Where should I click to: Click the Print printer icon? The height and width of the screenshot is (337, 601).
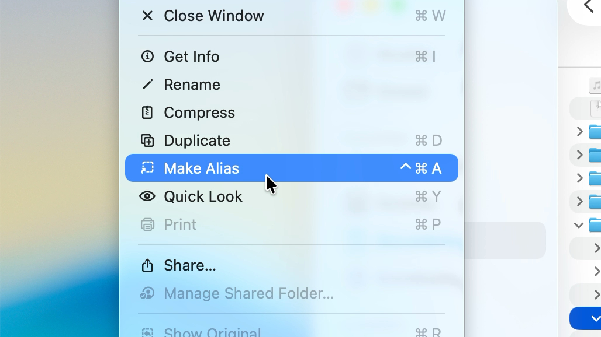(x=147, y=224)
